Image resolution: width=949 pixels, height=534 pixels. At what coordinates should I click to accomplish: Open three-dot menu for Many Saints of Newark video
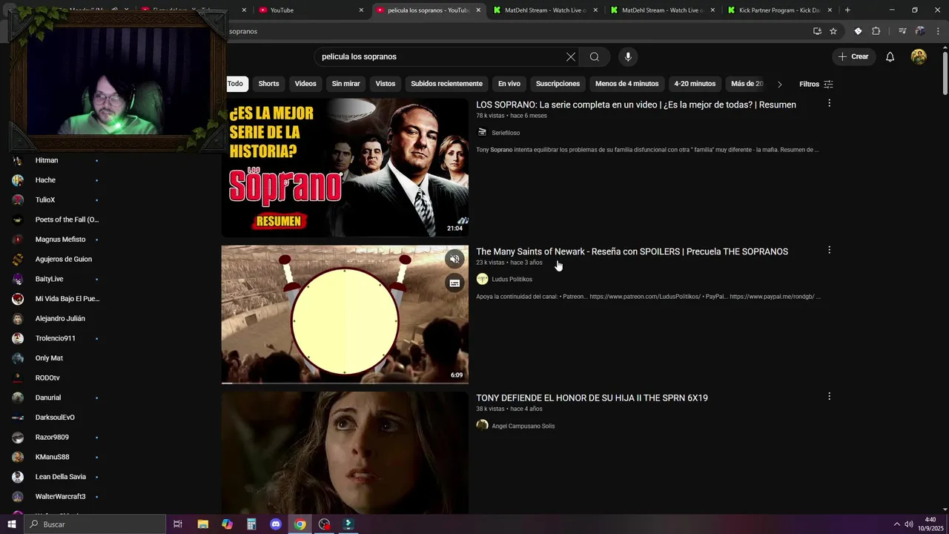click(x=829, y=251)
